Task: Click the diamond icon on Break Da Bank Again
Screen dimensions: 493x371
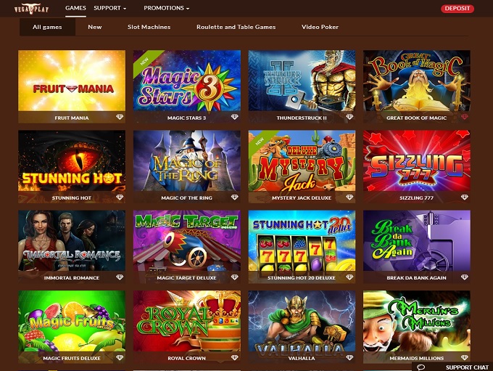Action: [x=465, y=277]
